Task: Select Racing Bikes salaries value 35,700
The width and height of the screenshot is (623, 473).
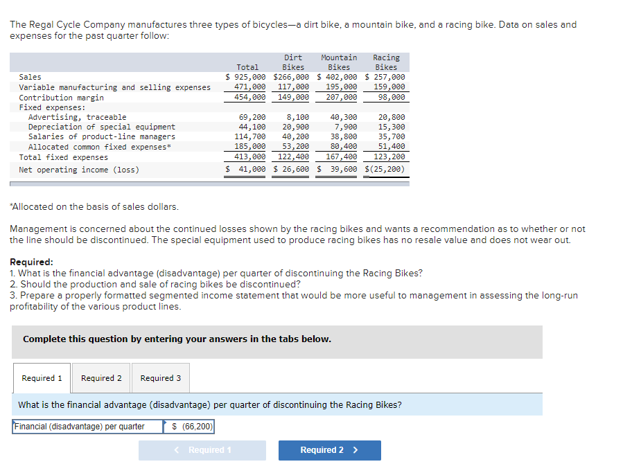Action: coord(392,136)
